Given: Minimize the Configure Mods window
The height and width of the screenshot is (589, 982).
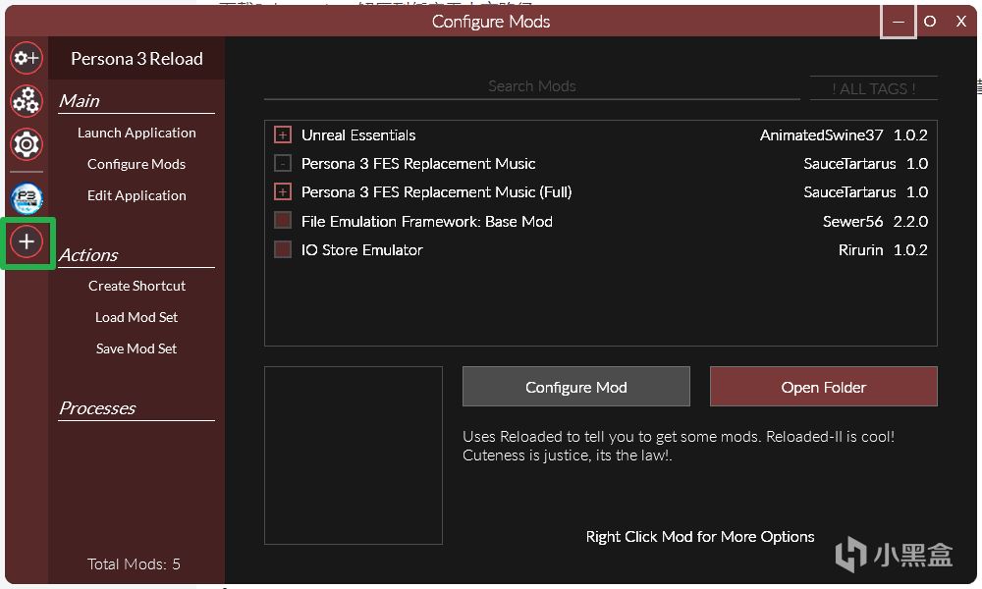Looking at the screenshot, I should tap(899, 22).
